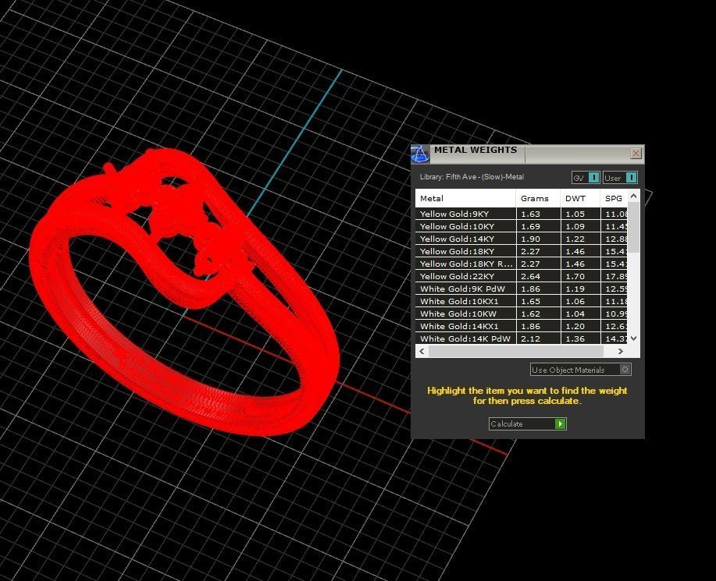Click the table scroll down arrow
716x581 pixels.
633,338
